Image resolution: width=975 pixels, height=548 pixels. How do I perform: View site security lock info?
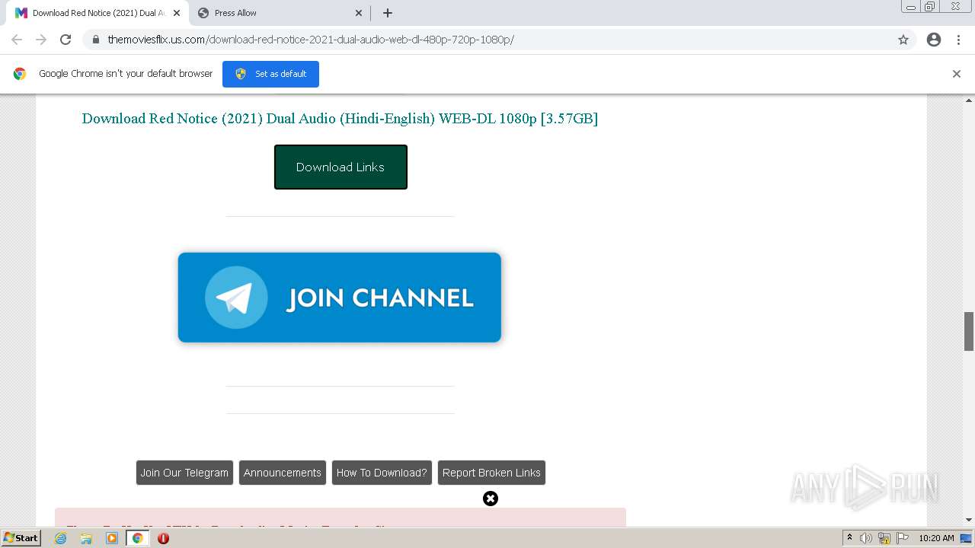[96, 40]
